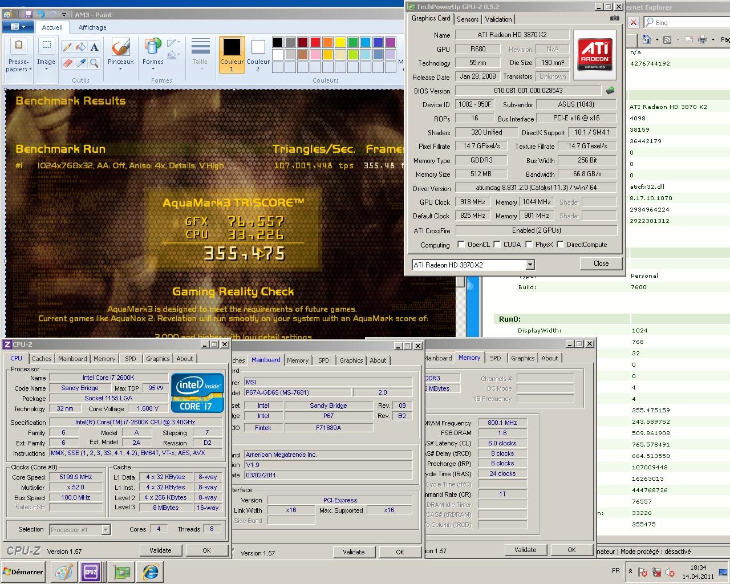730x584 pixels.
Task: Click the Close button in GPU-Z
Action: point(601,263)
